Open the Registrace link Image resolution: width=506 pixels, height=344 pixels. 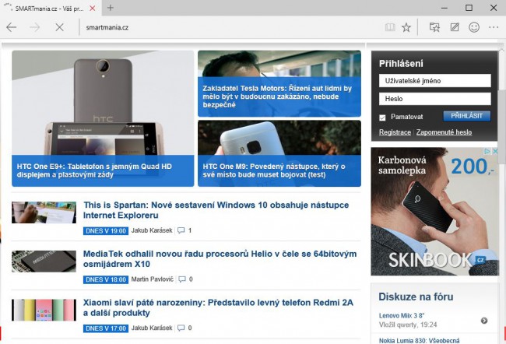395,132
